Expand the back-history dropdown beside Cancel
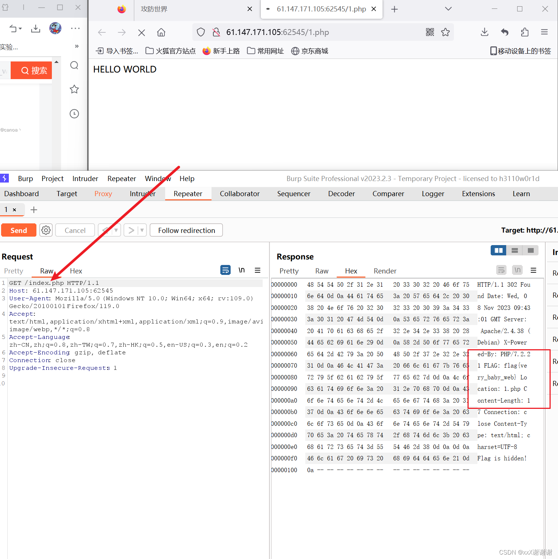Image resolution: width=558 pixels, height=559 pixels. point(115,230)
